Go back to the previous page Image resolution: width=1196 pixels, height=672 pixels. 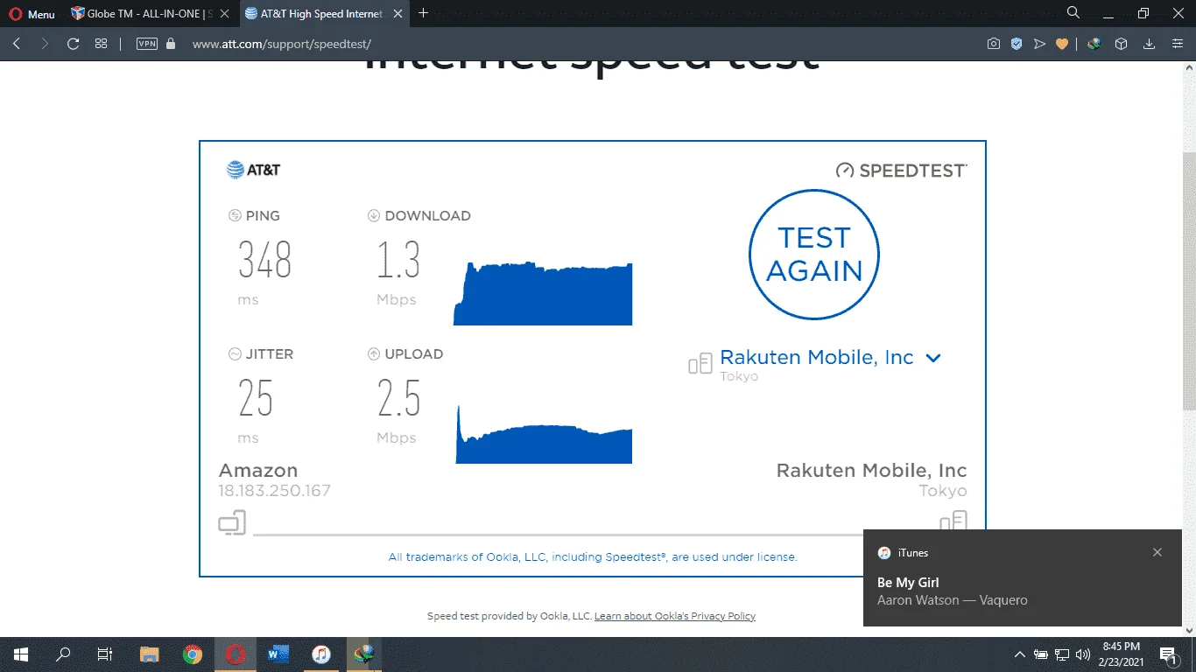click(17, 44)
